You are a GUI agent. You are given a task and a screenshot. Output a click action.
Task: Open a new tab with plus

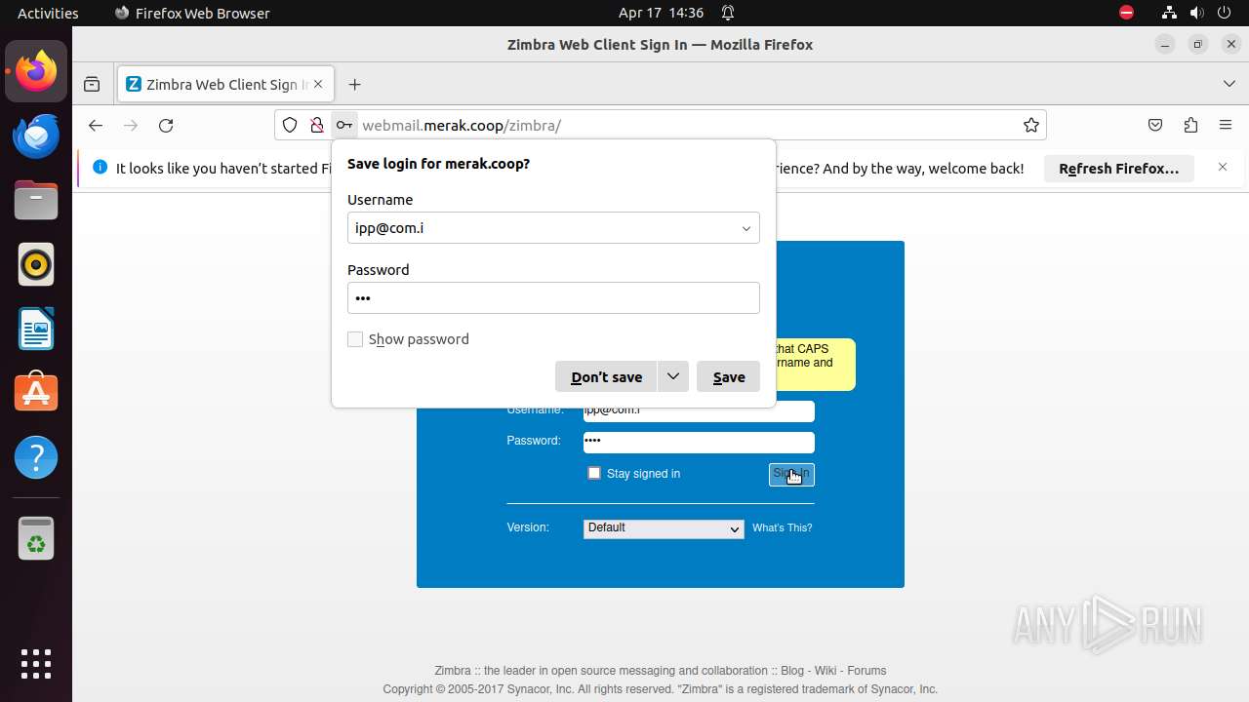pyautogui.click(x=354, y=84)
